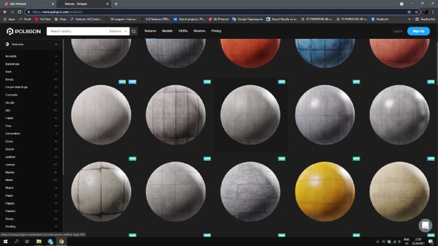This screenshot has width=438, height=246.
Task: Open the Gmail bookmark
Action: (x=25, y=19)
